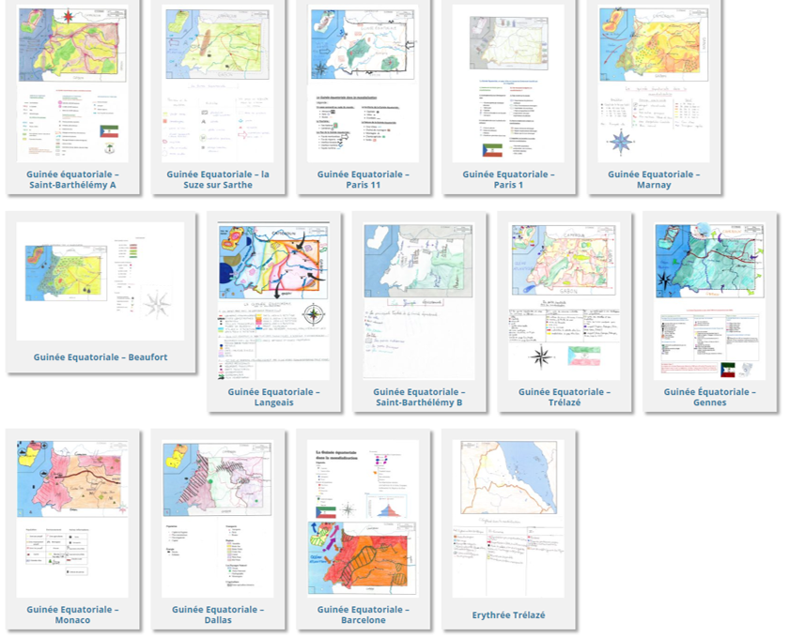Viewport: 789px width, 637px height.
Task: Open the Erythrée Trélazé map thumbnail
Action: click(508, 519)
